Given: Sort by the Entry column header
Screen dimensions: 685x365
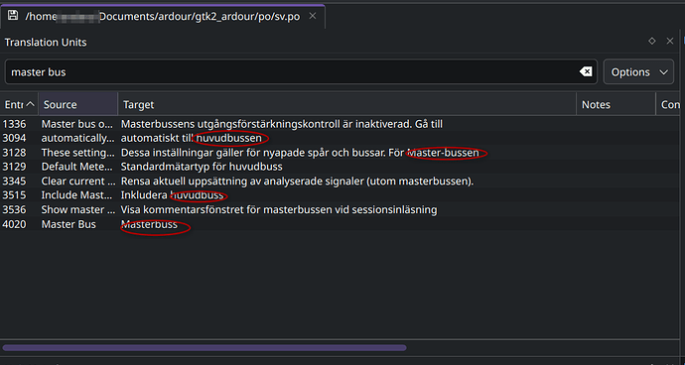Looking at the screenshot, I should 19,104.
